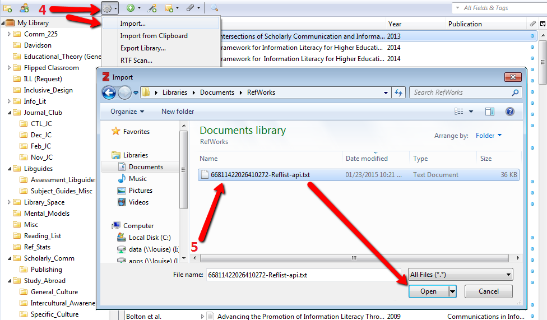
Task: Open the gear Actions menu icon
Action: click(x=110, y=8)
